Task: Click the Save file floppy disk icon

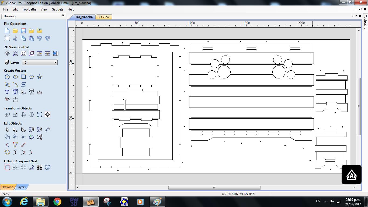Action: click(x=23, y=31)
